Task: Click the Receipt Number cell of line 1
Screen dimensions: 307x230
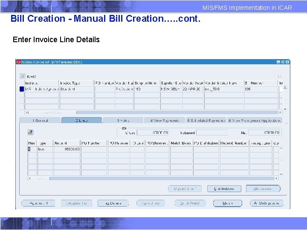Action: pos(234,149)
